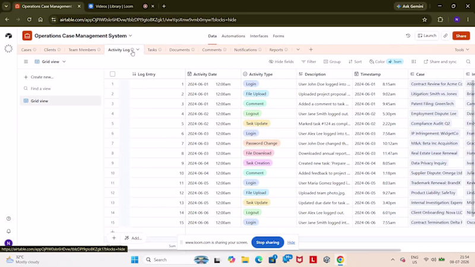This screenshot has width=475, height=267.
Task: Click the search magnifier in view toolbar
Action: coord(468,62)
